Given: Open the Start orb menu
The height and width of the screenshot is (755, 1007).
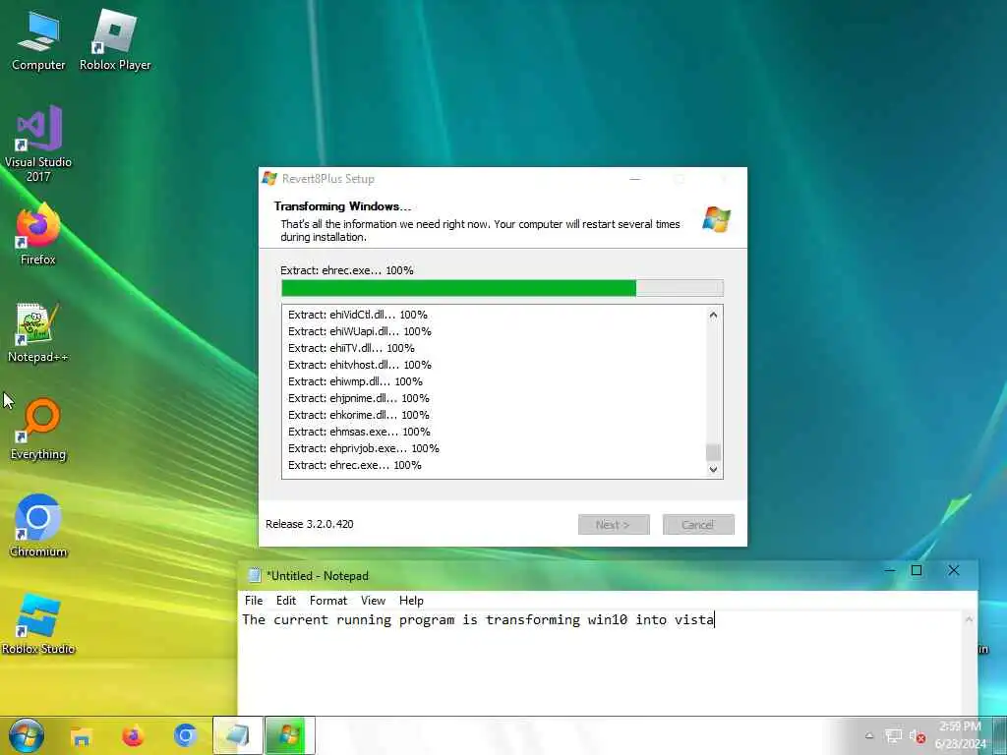Looking at the screenshot, I should coord(27,735).
